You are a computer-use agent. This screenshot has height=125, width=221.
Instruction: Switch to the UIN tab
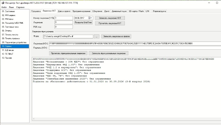point(147,11)
